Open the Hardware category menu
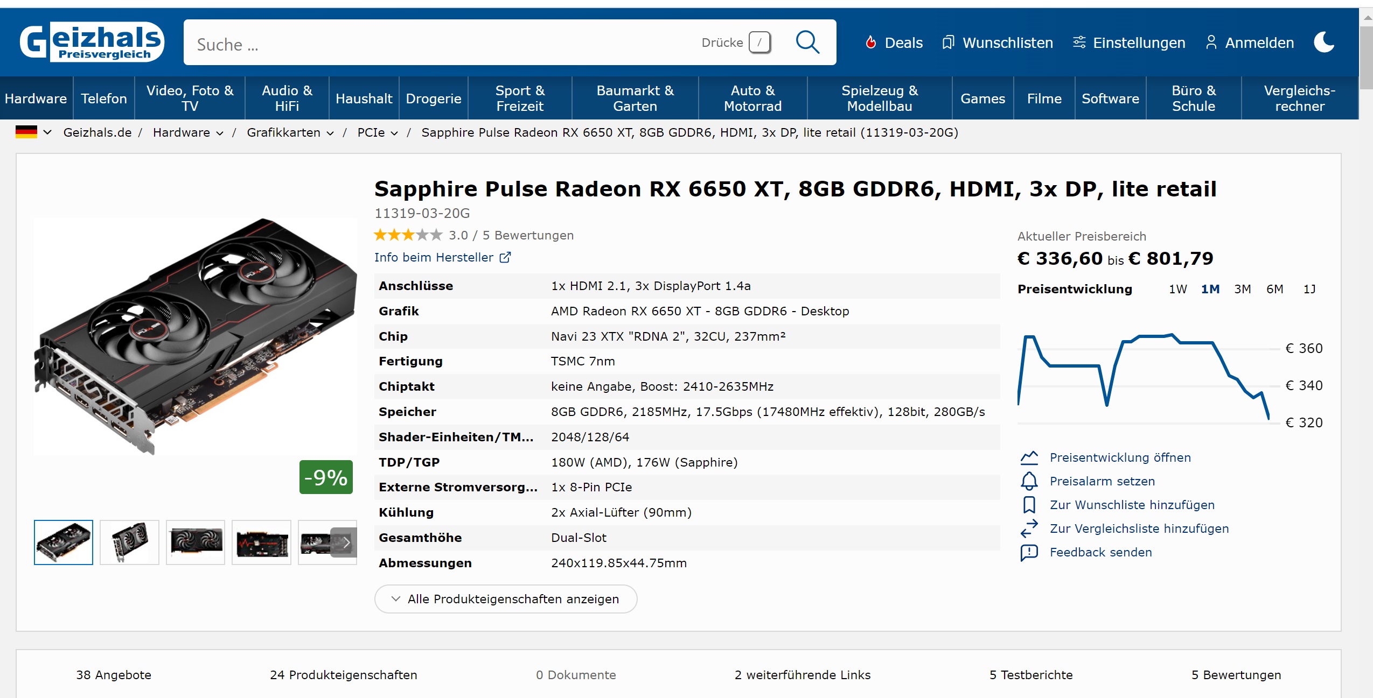1373x698 pixels. pos(36,98)
